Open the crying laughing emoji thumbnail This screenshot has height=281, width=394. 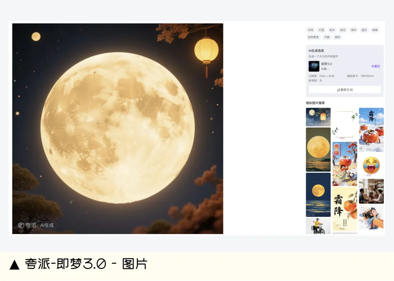(x=371, y=165)
